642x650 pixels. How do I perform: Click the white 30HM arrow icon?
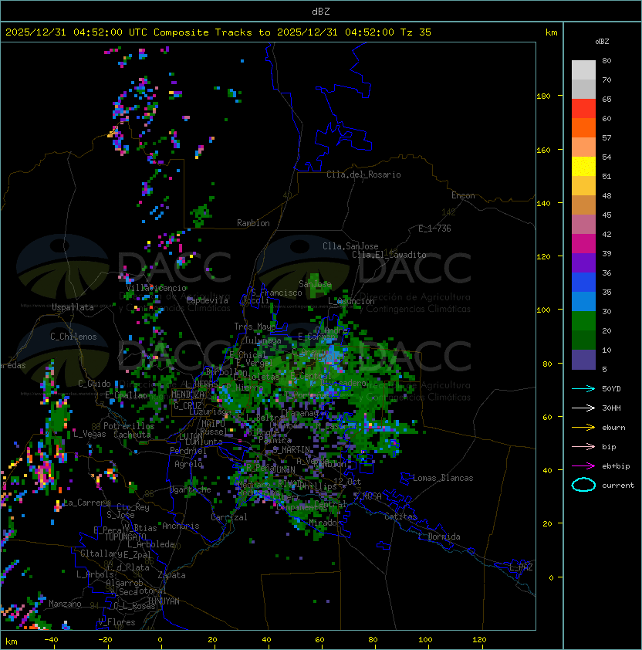pyautogui.click(x=583, y=408)
